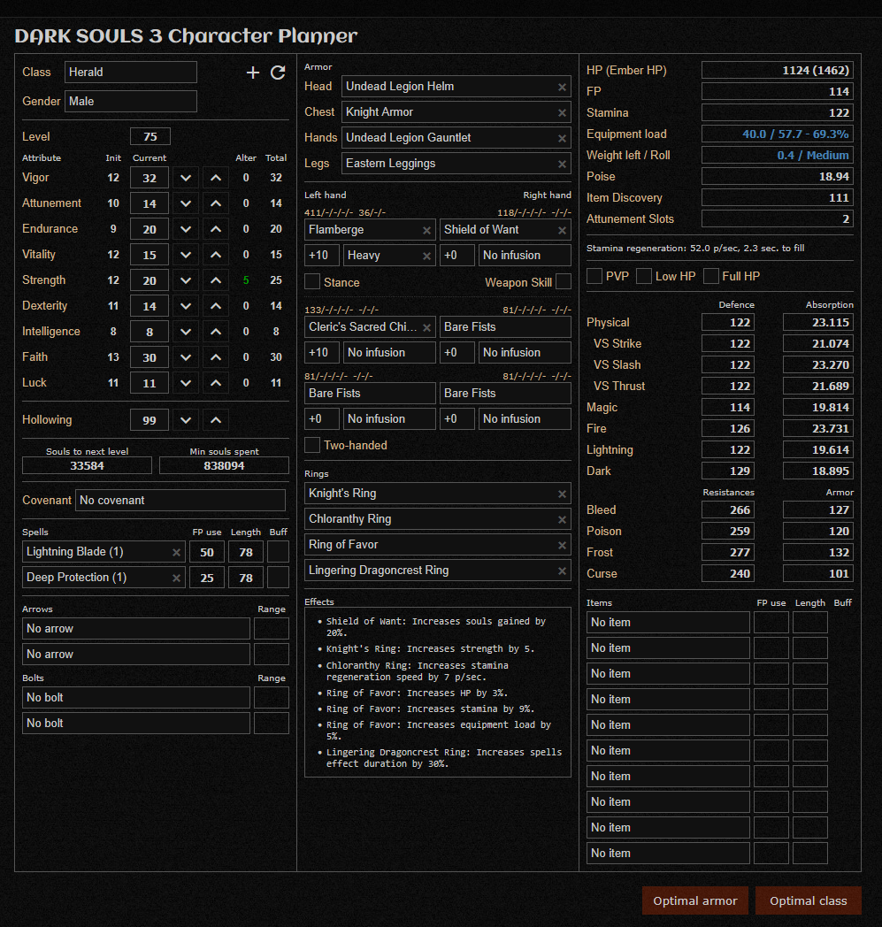Viewport: 882px width, 927px height.
Task: Click the Knight's Ring effect description
Action: pyautogui.click(x=430, y=648)
